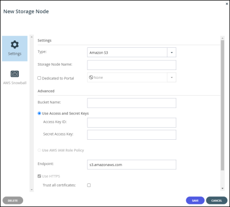Click the sidebar scrollbar up arrow
The height and width of the screenshot is (207, 230).
click(x=32, y=37)
